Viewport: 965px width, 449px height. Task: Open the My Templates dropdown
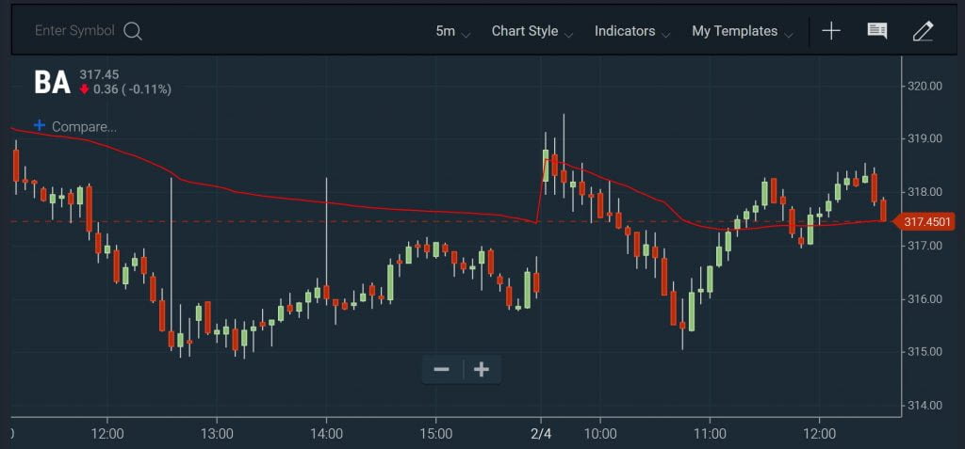(743, 31)
